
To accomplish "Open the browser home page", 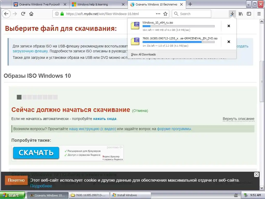I will [x=31, y=14].
